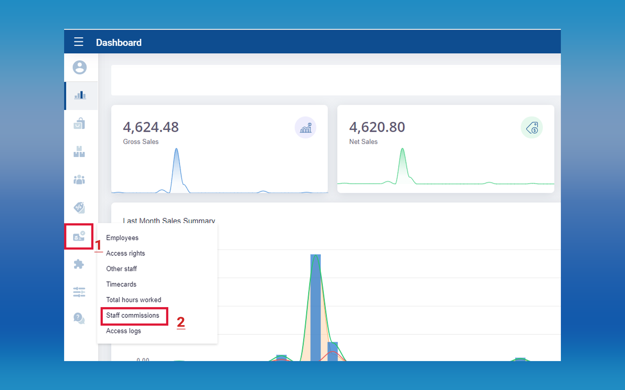Click the Net Sales price tag icon
This screenshot has height=390, width=625.
point(532,128)
